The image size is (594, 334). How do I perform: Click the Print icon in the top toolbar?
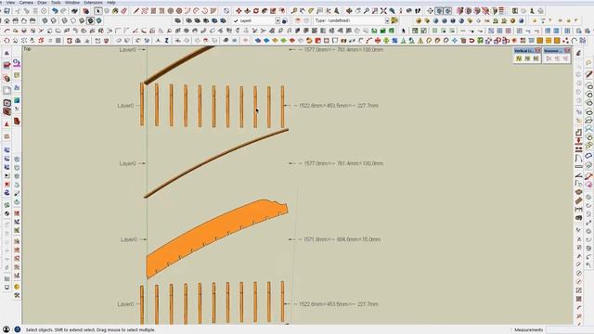75,11
